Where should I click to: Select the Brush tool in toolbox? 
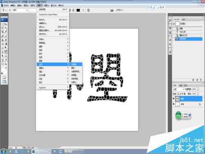(6, 36)
